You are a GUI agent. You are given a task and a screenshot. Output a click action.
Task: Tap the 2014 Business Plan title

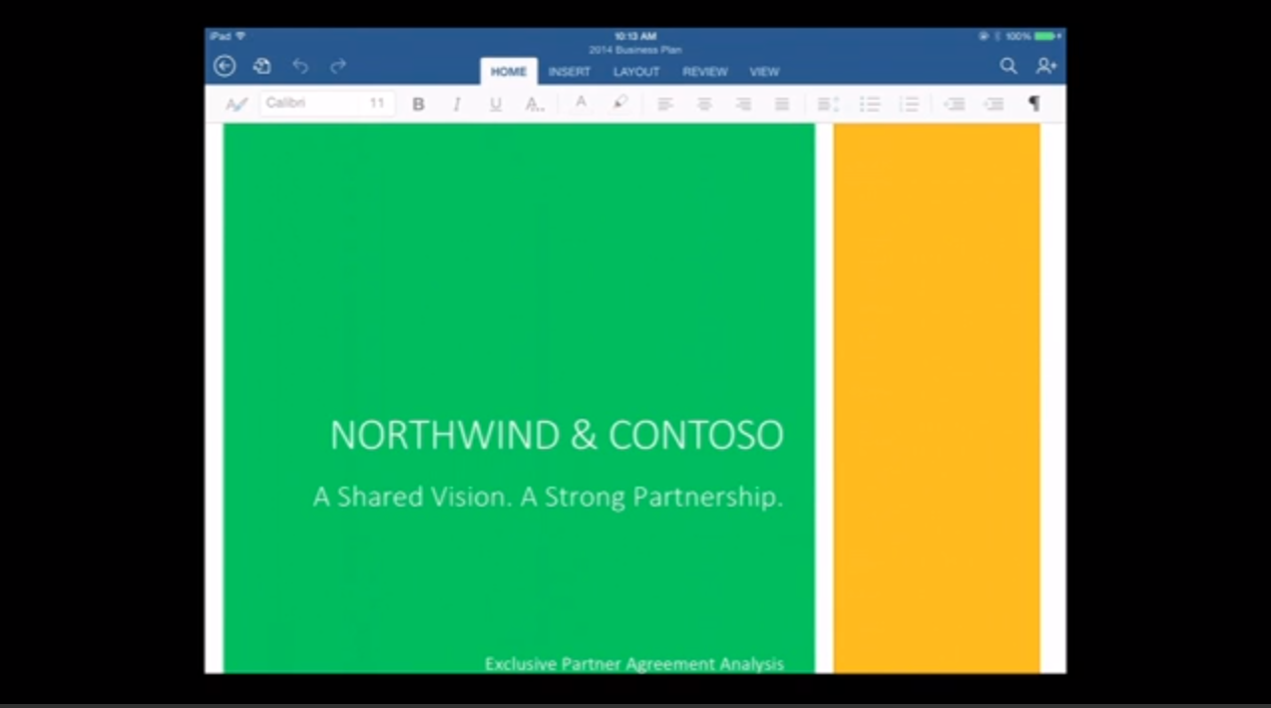pos(635,50)
